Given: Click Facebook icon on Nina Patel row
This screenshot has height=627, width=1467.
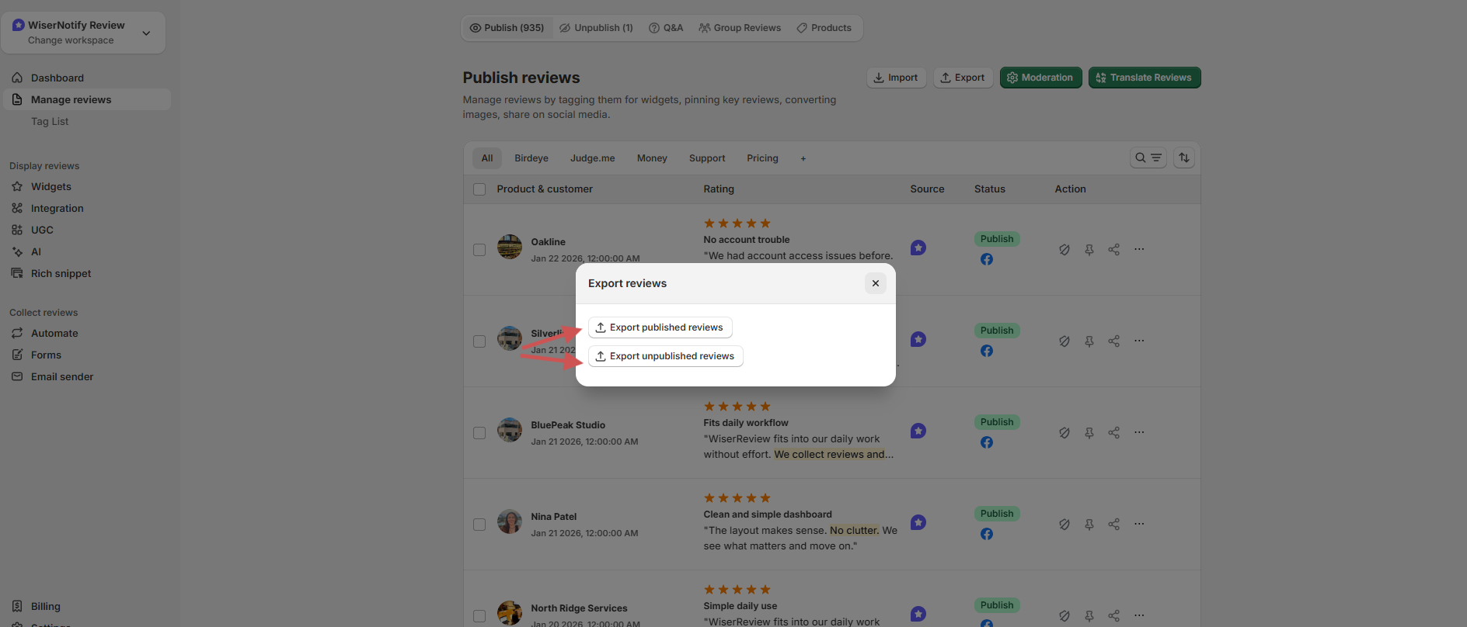Looking at the screenshot, I should pyautogui.click(x=986, y=534).
